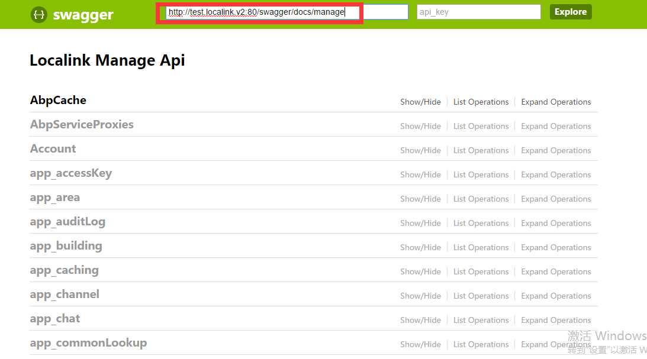The image size is (647, 359).
Task: Toggle Show/Hide for Account
Action: (420, 150)
